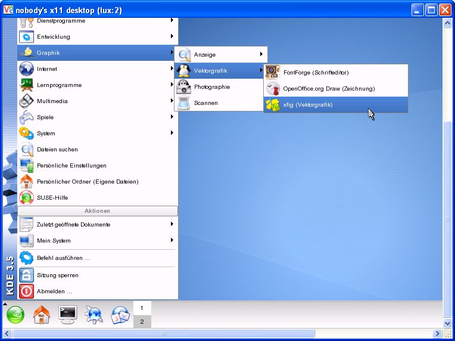The image size is (455, 341).
Task: Click the vertical scrollbar thumb
Action: [447, 219]
